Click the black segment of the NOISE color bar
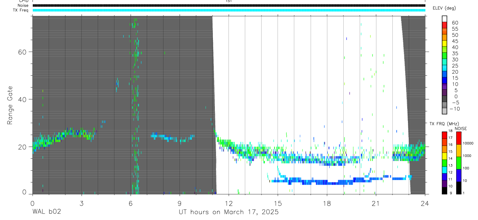478x220 pixels. click(x=459, y=188)
